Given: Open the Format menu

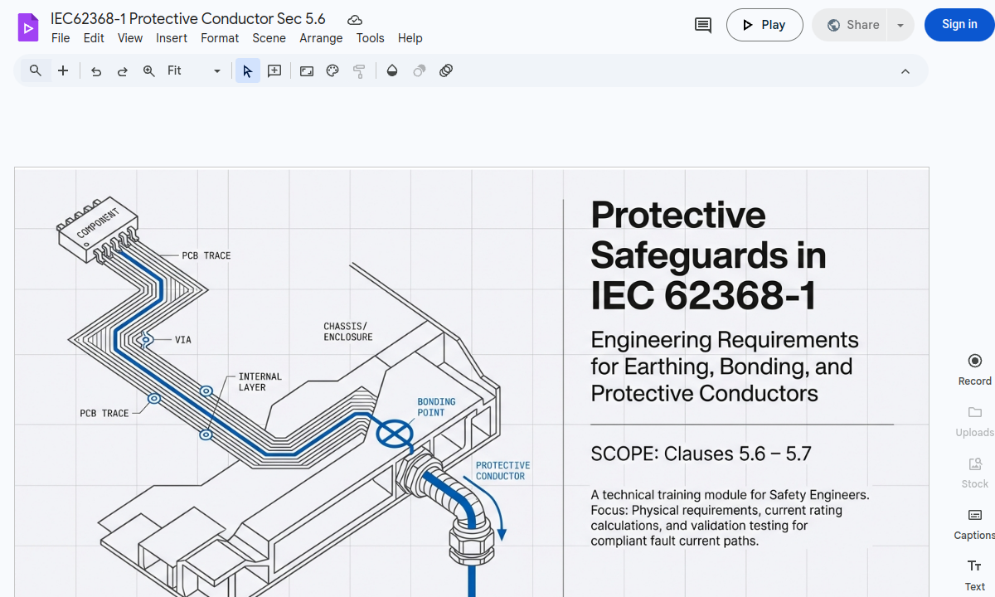Looking at the screenshot, I should coord(220,38).
